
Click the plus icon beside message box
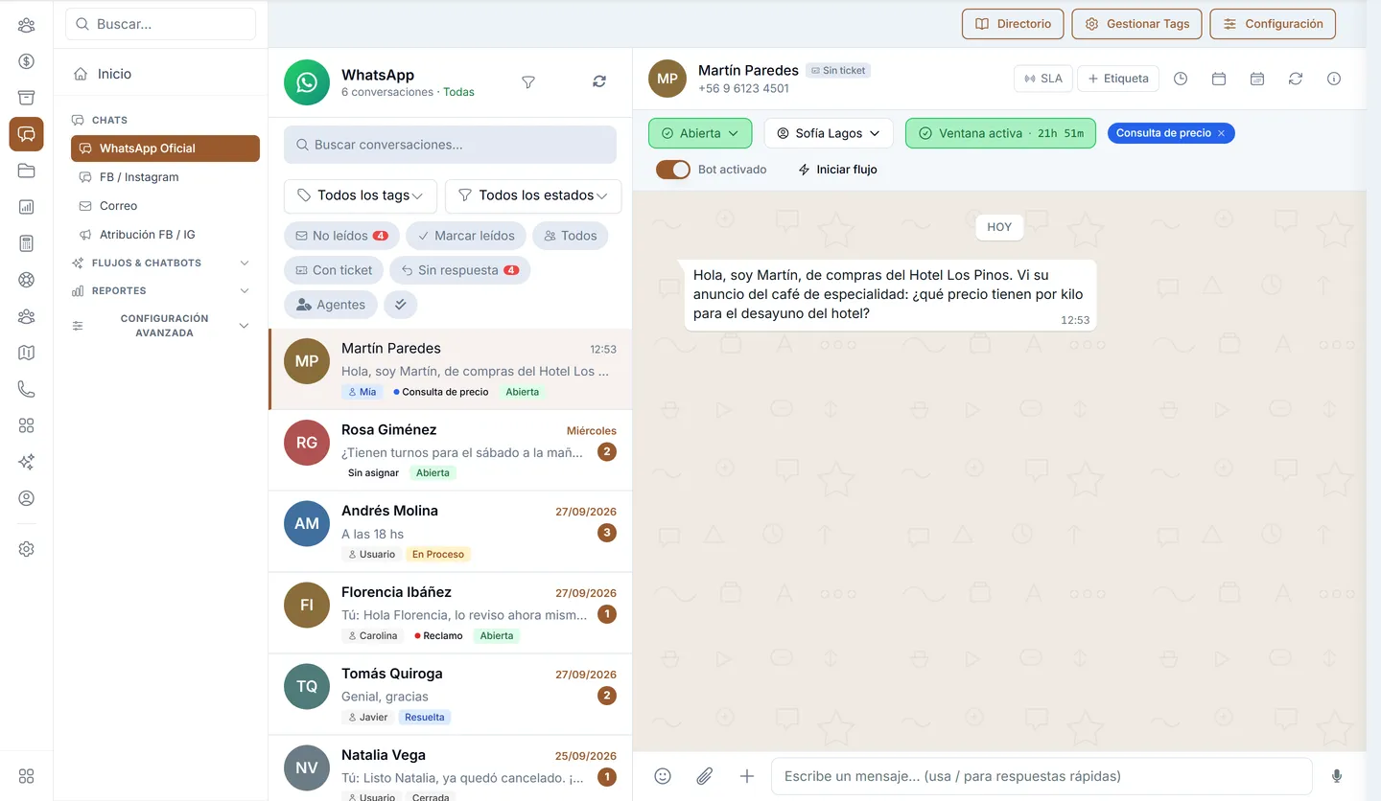(747, 776)
